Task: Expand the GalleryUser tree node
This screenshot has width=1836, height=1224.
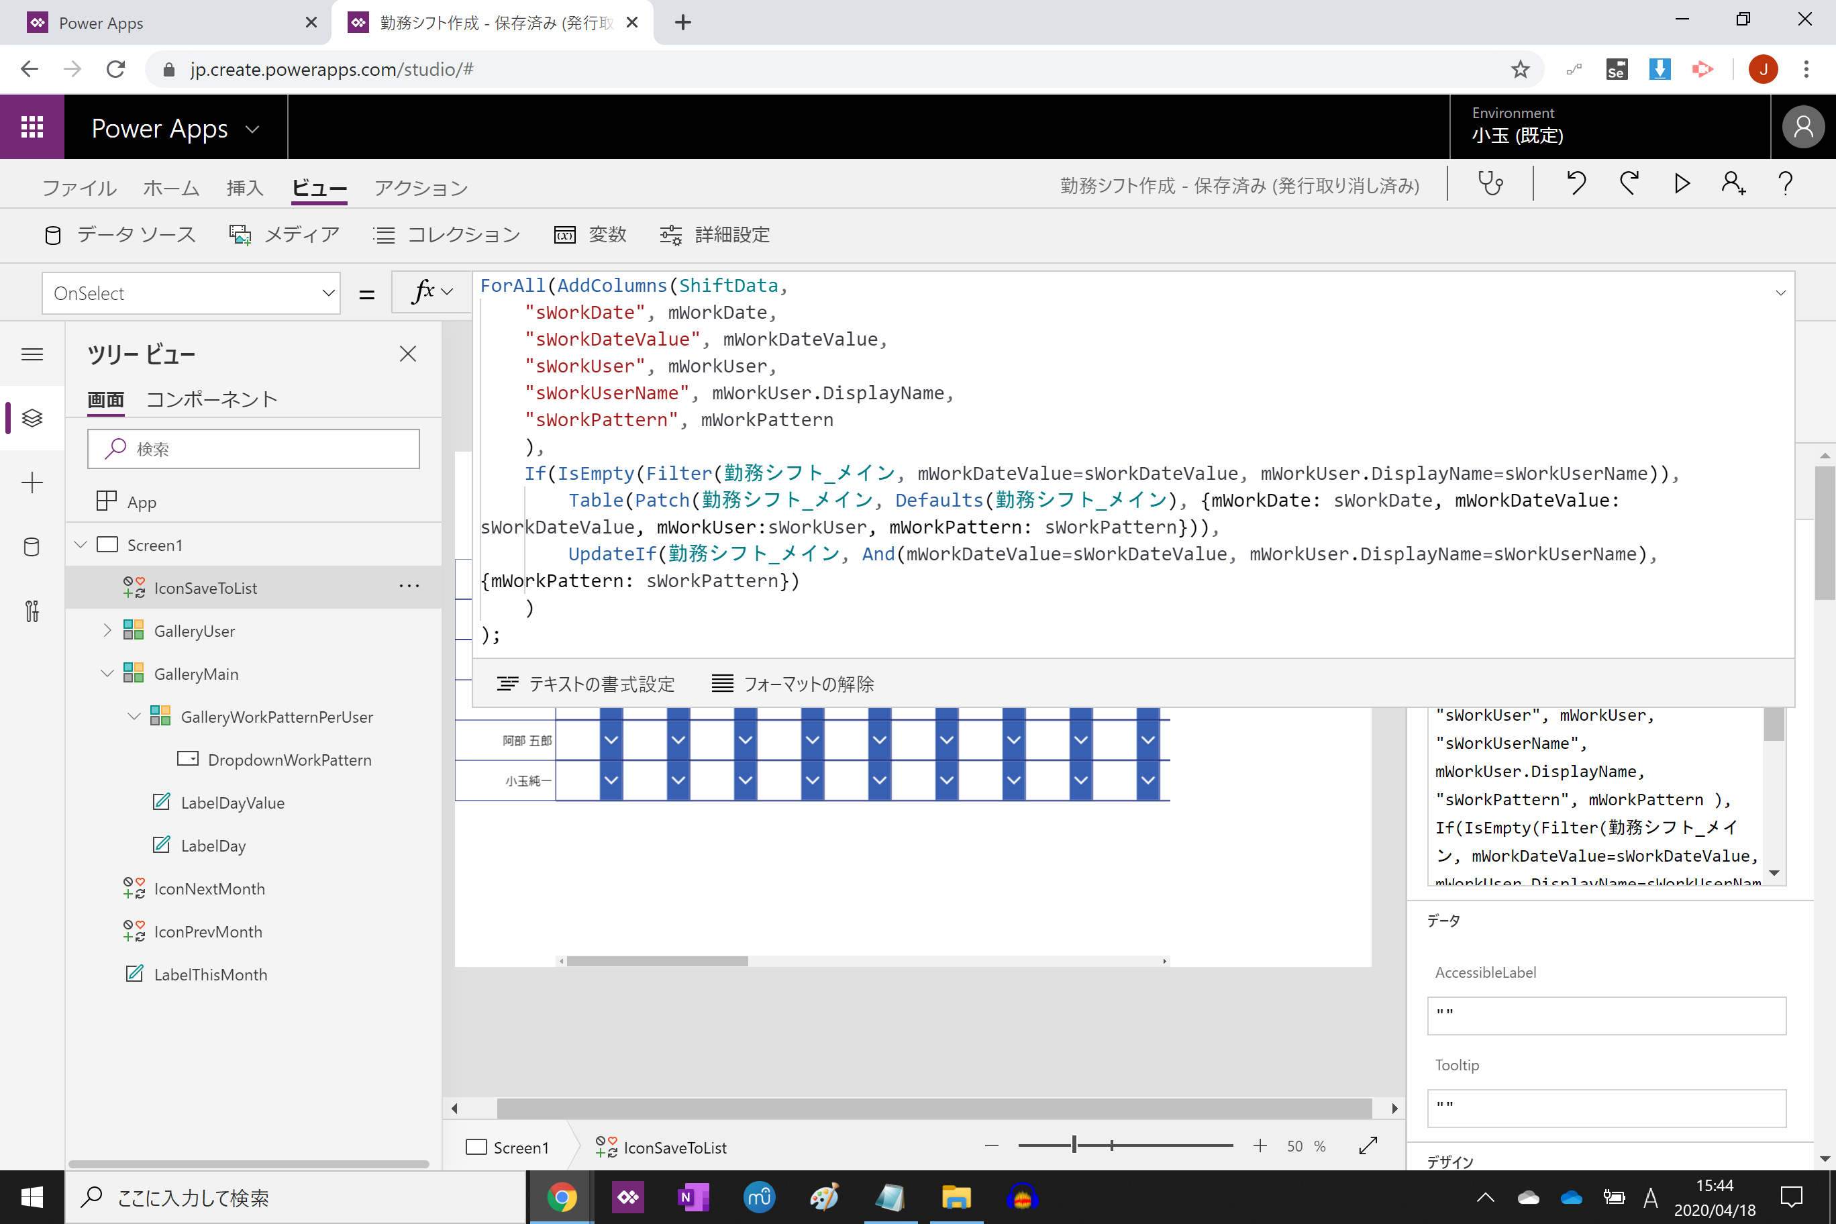Action: 107,631
